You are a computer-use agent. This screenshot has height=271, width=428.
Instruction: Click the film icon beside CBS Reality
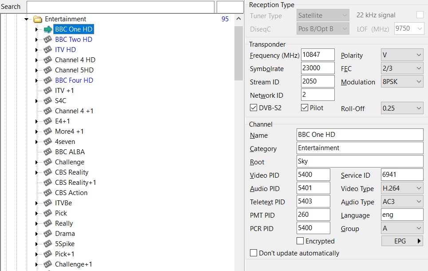[x=48, y=172]
